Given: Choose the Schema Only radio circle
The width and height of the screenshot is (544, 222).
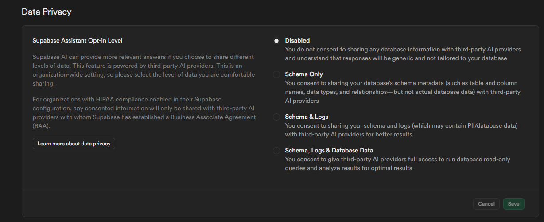Looking at the screenshot, I should point(276,74).
